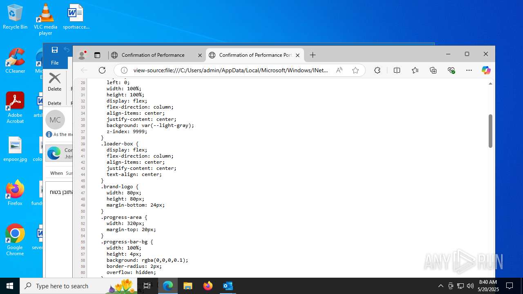View site information icon in address bar

[124, 70]
